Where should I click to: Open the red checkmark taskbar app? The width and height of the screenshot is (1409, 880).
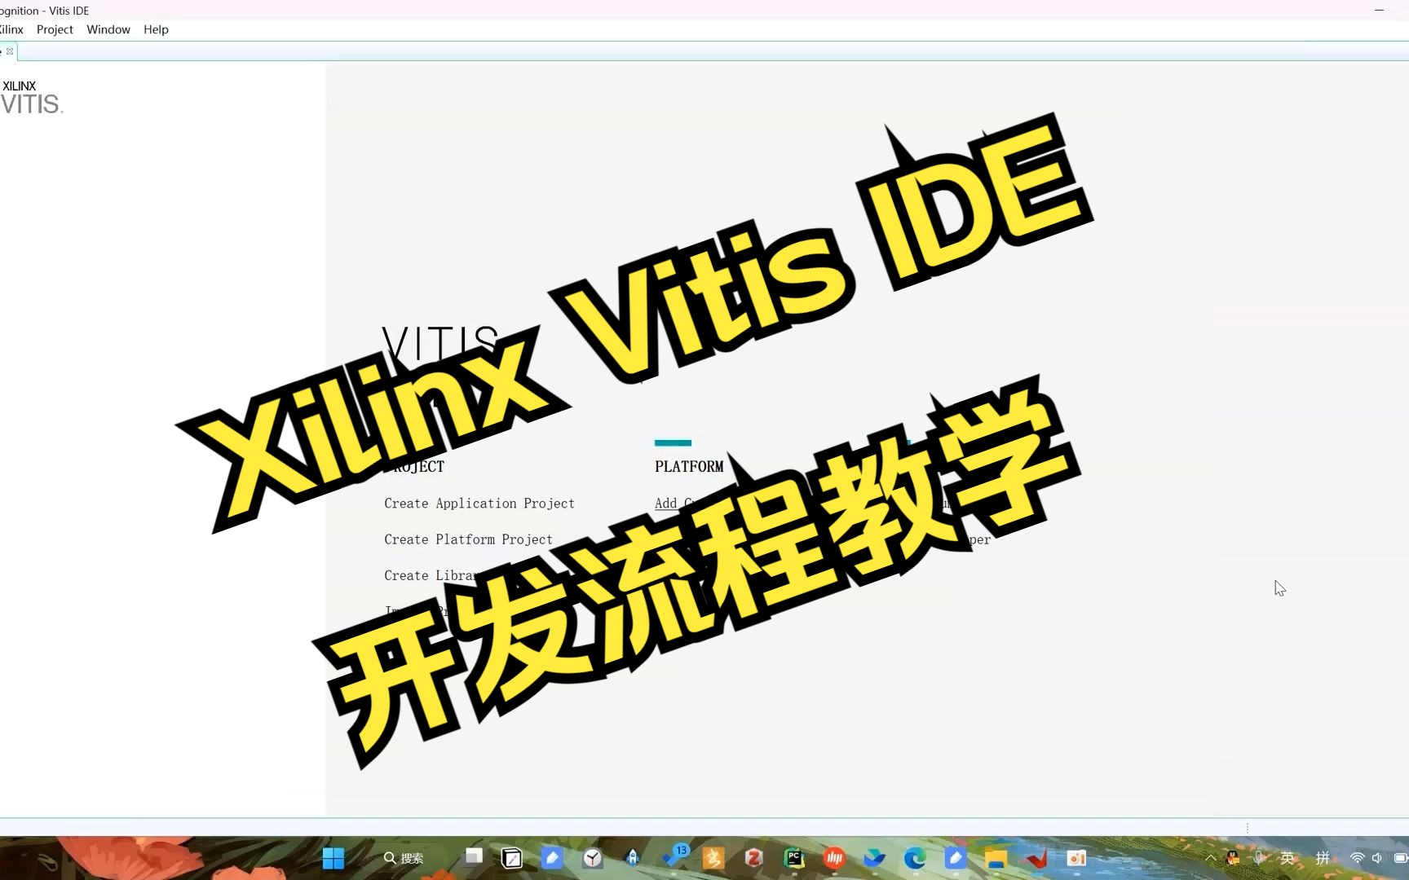pyautogui.click(x=1036, y=858)
